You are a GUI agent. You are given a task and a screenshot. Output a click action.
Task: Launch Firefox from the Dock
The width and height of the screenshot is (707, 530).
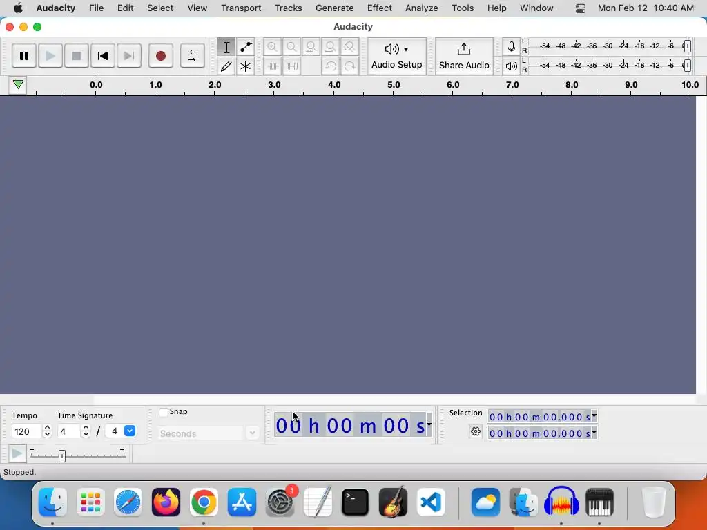[x=166, y=502]
